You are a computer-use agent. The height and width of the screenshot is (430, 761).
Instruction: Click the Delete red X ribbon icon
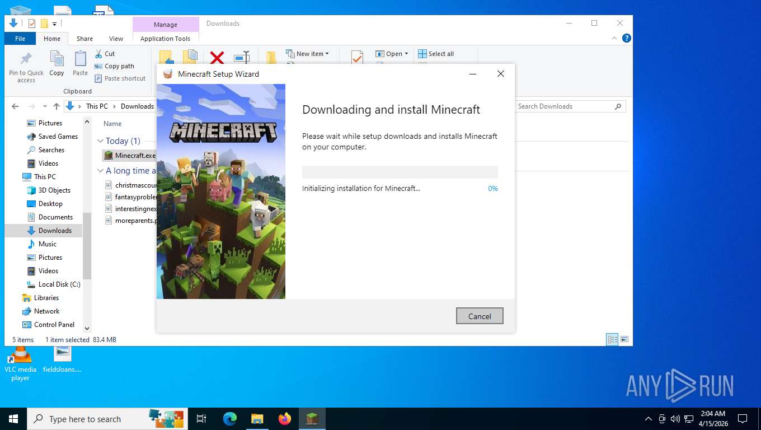[x=217, y=57]
